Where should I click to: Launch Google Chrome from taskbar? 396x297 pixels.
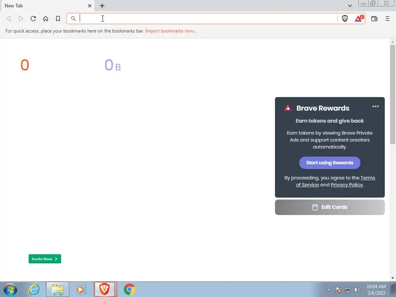tap(129, 289)
